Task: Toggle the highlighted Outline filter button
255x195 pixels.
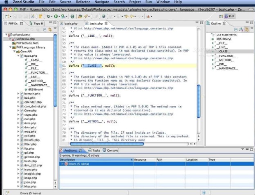Action: pos(247,29)
